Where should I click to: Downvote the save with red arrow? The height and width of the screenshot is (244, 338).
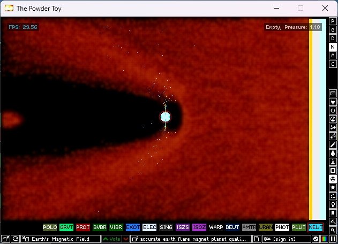click(x=126, y=239)
